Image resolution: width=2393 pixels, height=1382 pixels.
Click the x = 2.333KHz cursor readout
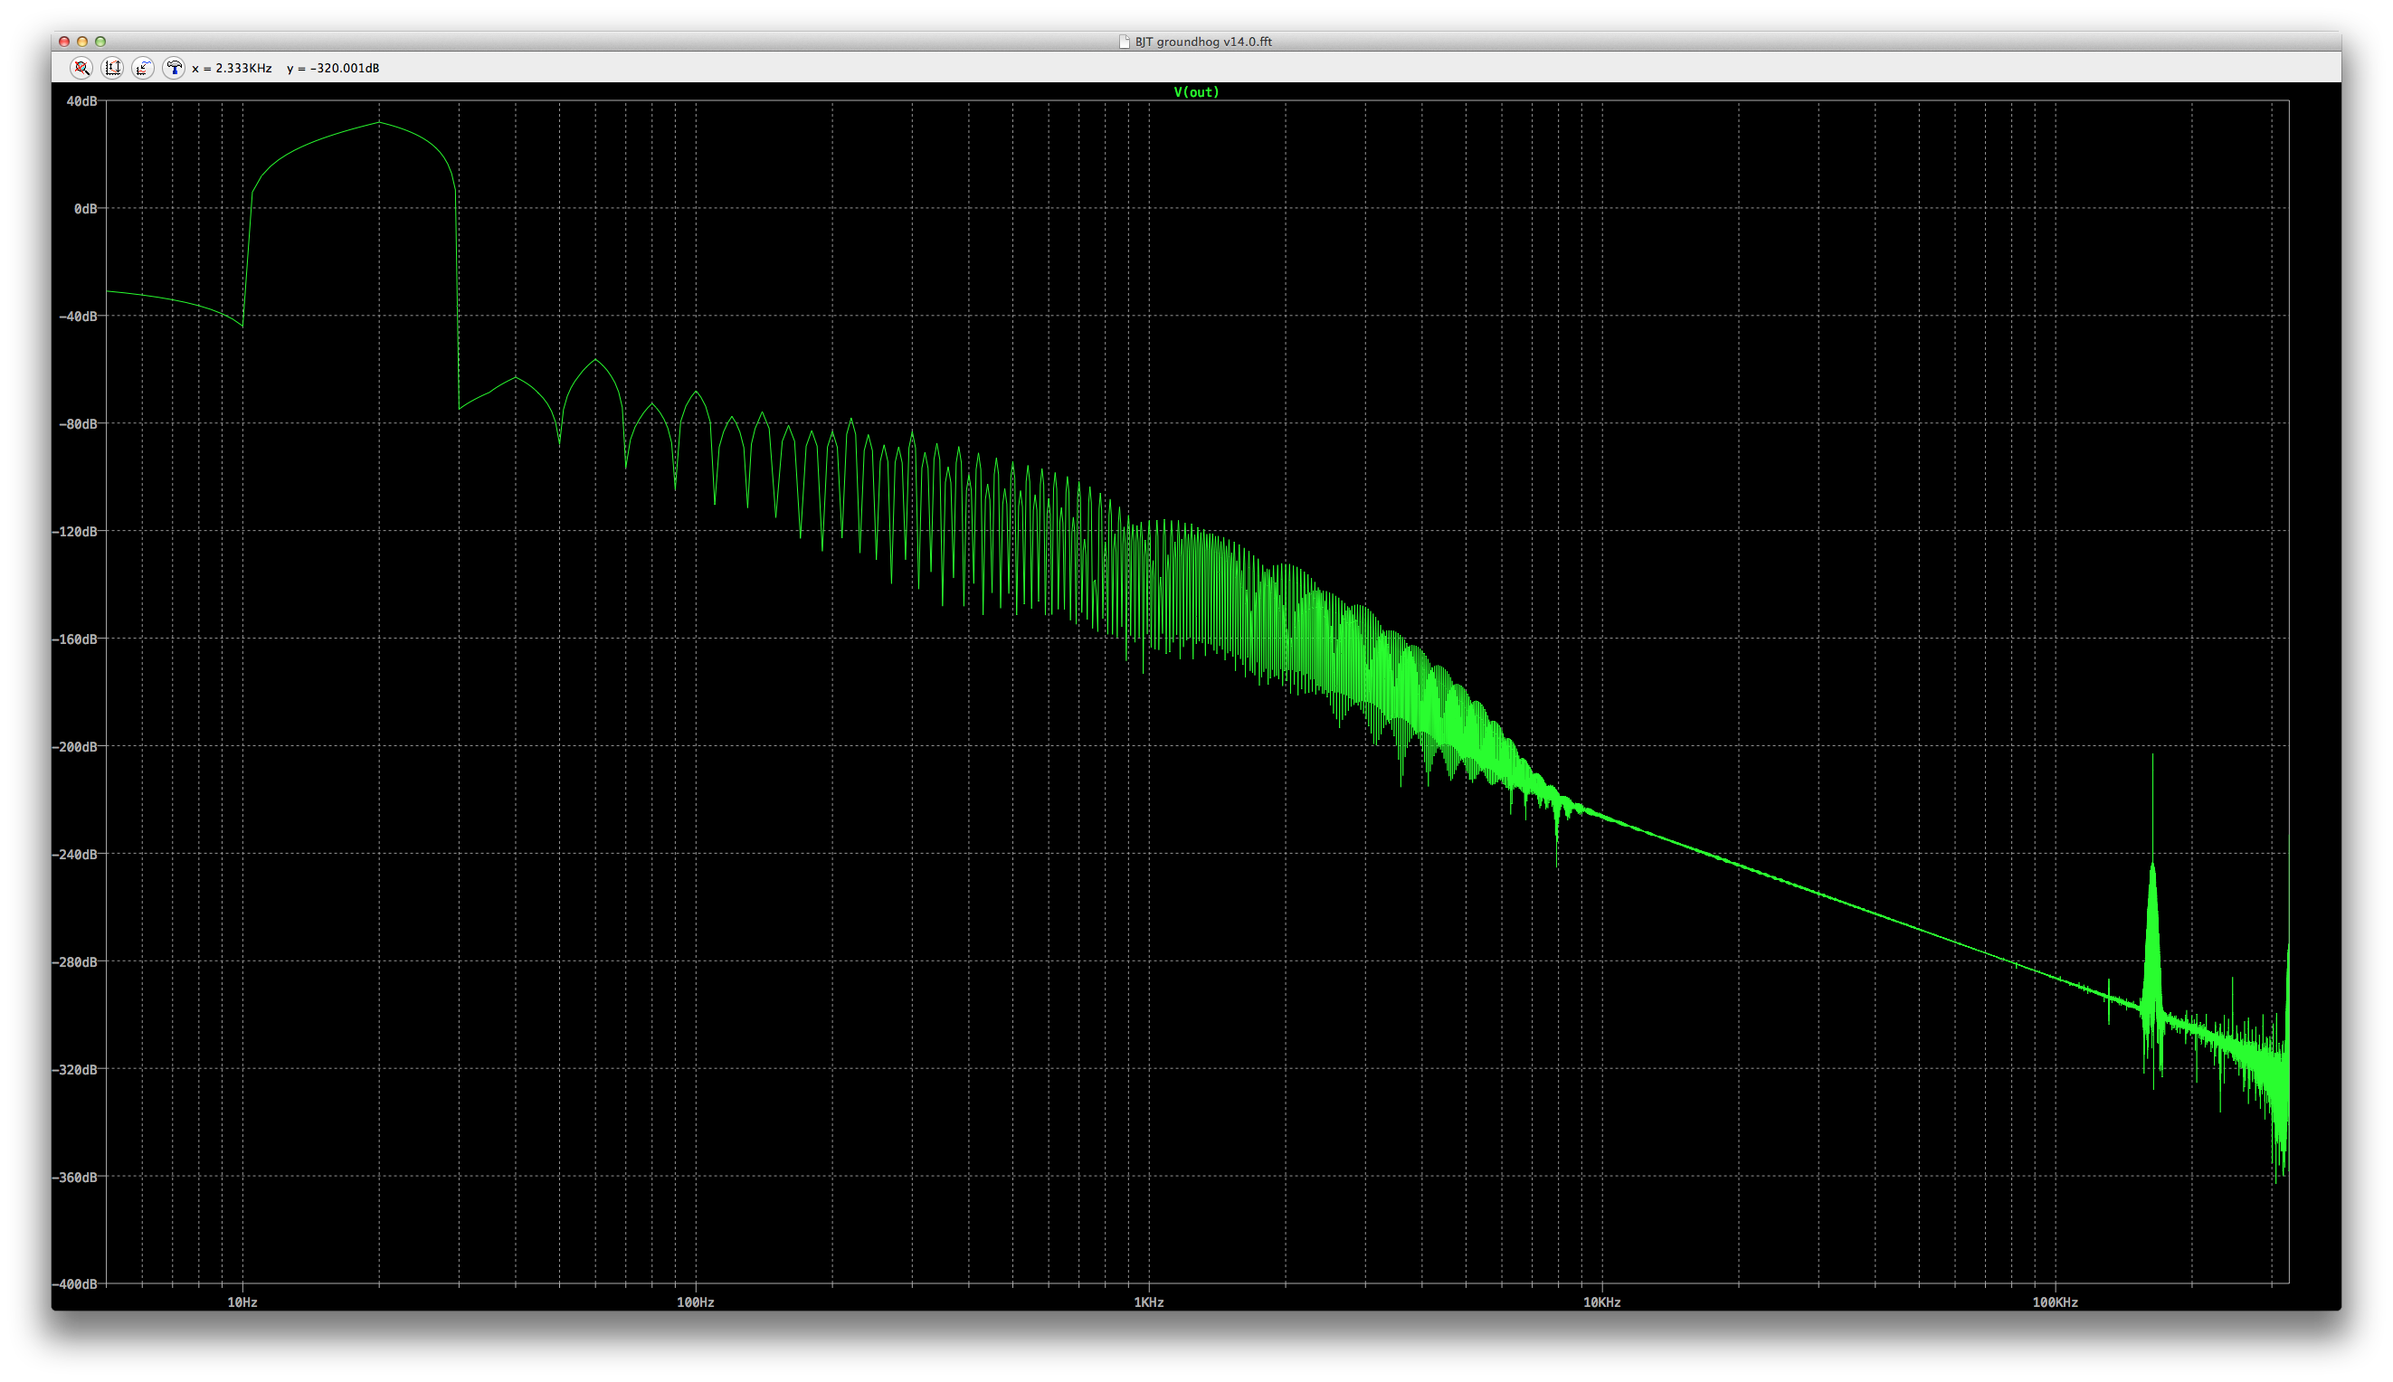coord(232,69)
